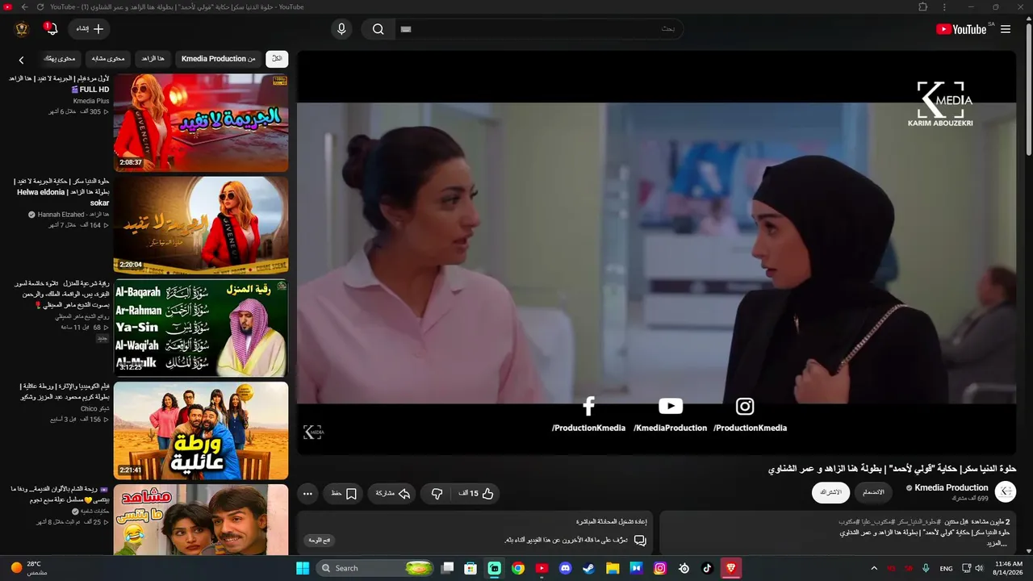Open مشاهد ما بتنسى video thumbnail

(x=201, y=520)
